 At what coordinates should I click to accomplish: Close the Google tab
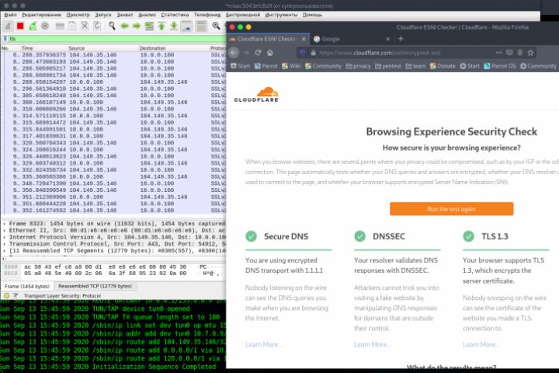click(x=388, y=39)
